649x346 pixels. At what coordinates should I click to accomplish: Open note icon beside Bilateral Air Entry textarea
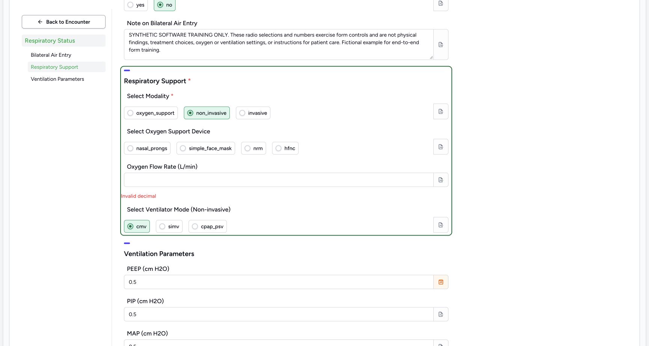tap(441, 44)
